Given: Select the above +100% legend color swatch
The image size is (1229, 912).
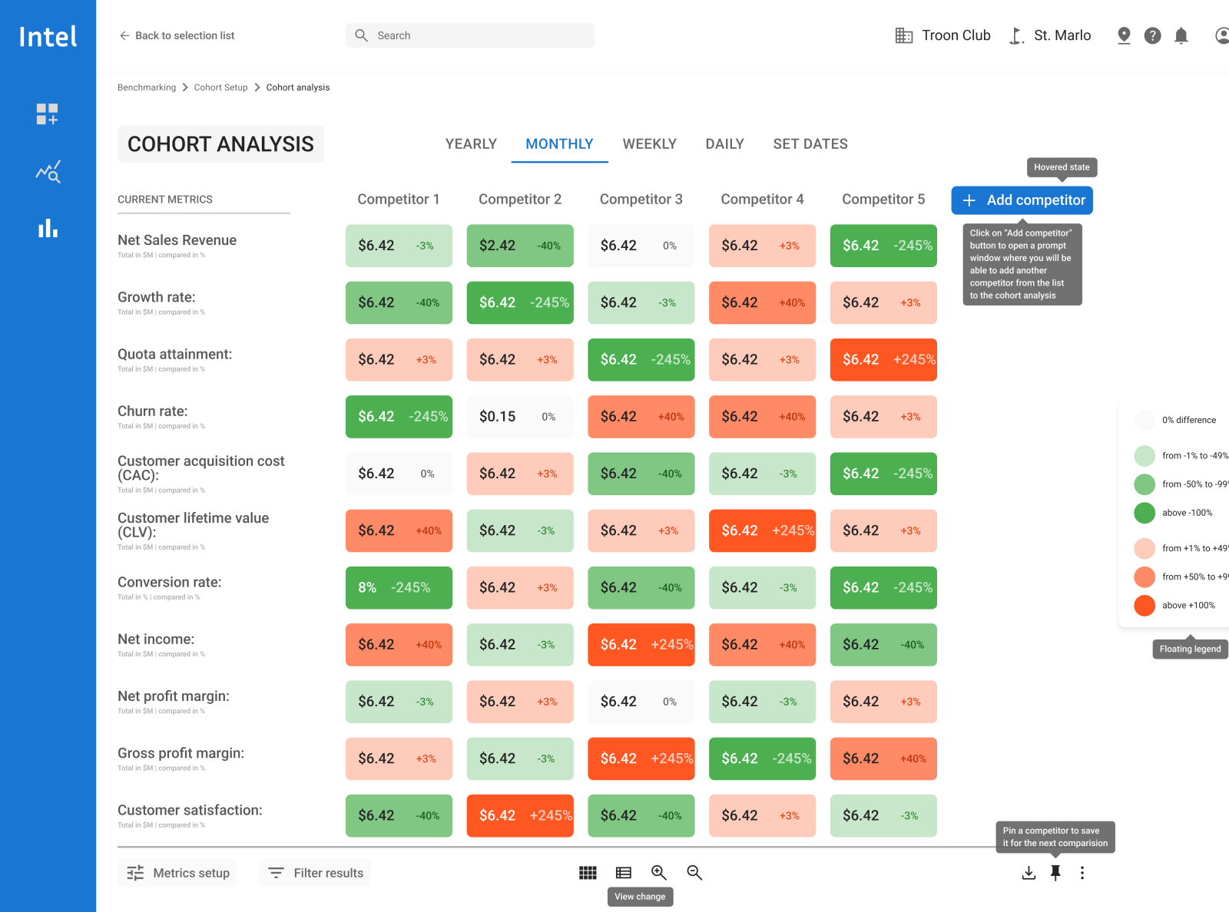Looking at the screenshot, I should (1144, 605).
